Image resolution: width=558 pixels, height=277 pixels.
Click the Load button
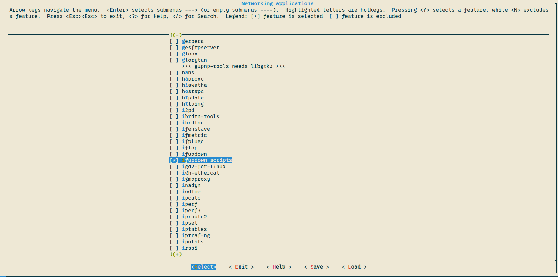coord(354,267)
